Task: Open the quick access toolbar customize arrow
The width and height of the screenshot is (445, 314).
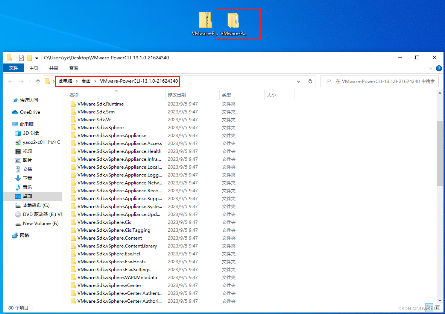Action: [x=36, y=58]
